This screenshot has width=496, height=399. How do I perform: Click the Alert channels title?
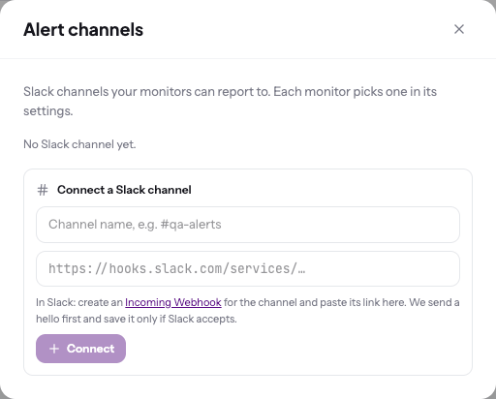[x=83, y=30]
